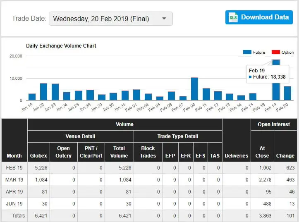Screen dimensions: 299x222
Task: Select the MAR 19 month row
Action: click(x=14, y=180)
